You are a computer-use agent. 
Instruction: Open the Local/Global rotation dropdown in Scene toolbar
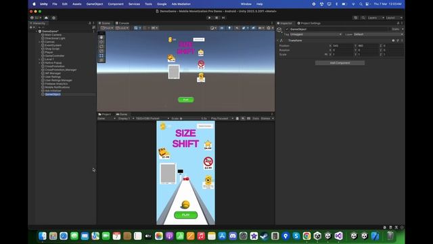[x=122, y=28]
